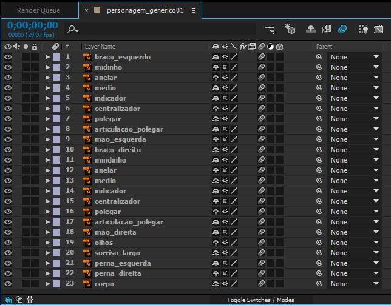Toggle the Enable Motion Blur toolbar icon
This screenshot has height=305, width=391.
[342, 29]
